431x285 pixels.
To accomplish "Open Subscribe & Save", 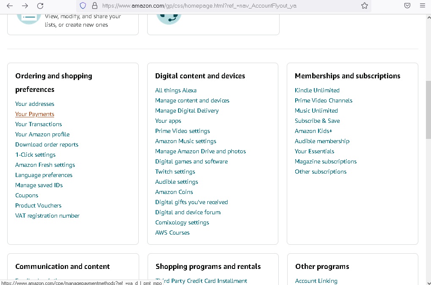I will (x=317, y=121).
